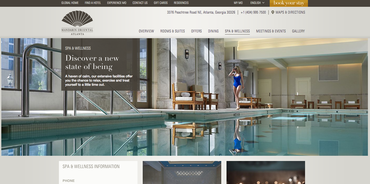Image resolution: width=370 pixels, height=184 pixels.
Task: Click the map pin icon beside Maps & Directions
Action: tap(273, 12)
